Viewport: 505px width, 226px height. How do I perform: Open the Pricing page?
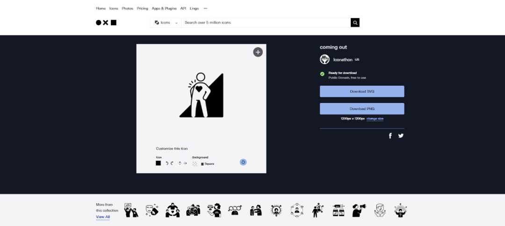(142, 8)
